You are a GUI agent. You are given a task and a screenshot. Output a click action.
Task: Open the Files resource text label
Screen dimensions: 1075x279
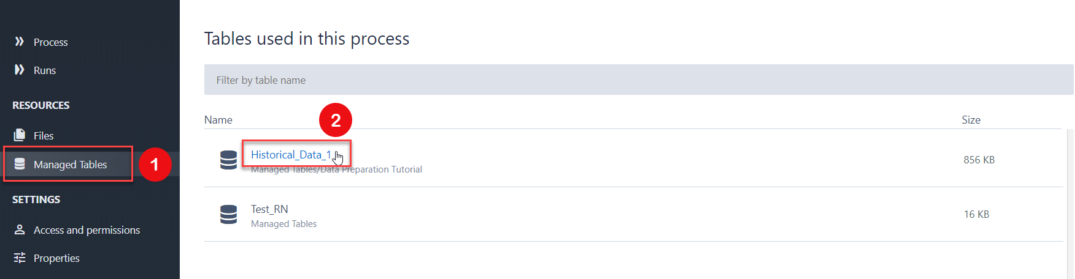point(44,136)
